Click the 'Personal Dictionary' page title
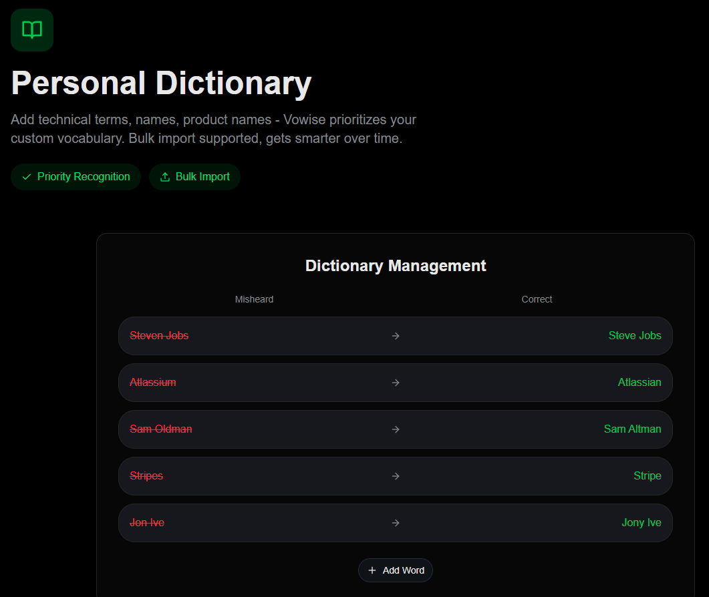Image resolution: width=709 pixels, height=597 pixels. (x=162, y=83)
